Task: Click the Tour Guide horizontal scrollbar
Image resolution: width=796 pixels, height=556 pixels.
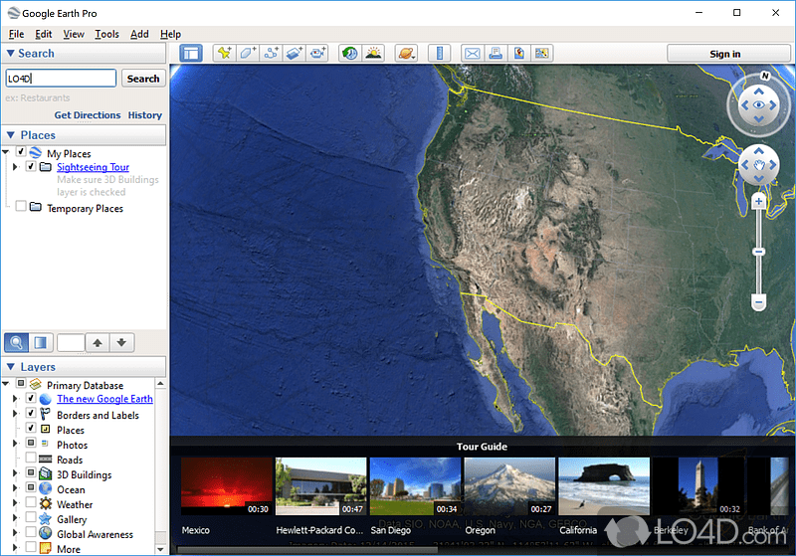Action: 307,550
